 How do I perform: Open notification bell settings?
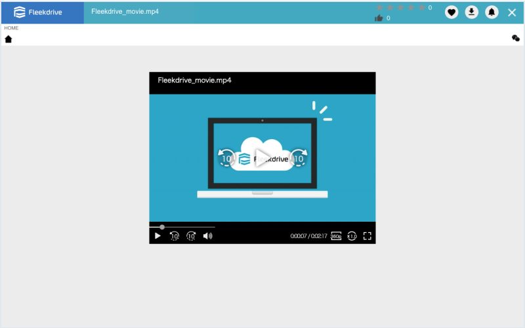[x=492, y=12]
